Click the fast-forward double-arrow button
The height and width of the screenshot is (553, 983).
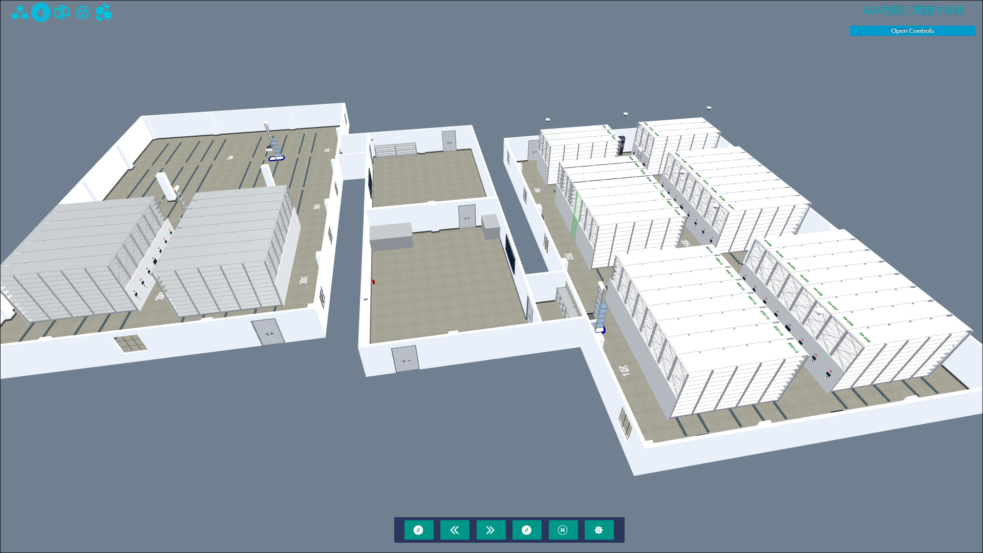(x=490, y=530)
